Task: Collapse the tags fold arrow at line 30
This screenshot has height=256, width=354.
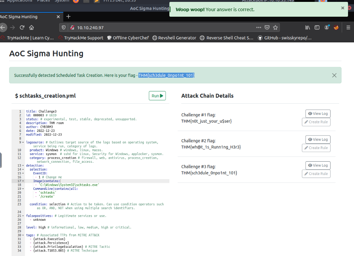Action: coord(23,235)
